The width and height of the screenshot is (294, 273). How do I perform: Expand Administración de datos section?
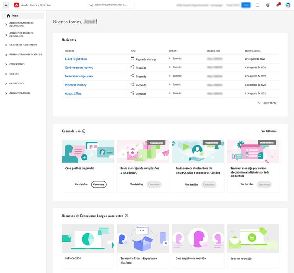pos(23,54)
